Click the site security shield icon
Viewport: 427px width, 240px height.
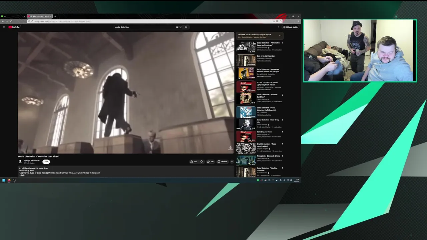tap(29, 21)
